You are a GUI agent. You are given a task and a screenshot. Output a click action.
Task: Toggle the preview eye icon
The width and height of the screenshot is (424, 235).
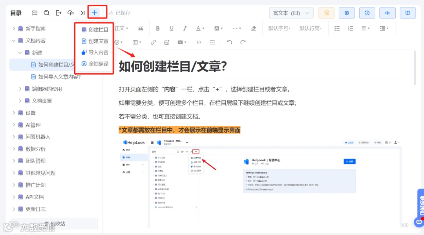pos(387,13)
